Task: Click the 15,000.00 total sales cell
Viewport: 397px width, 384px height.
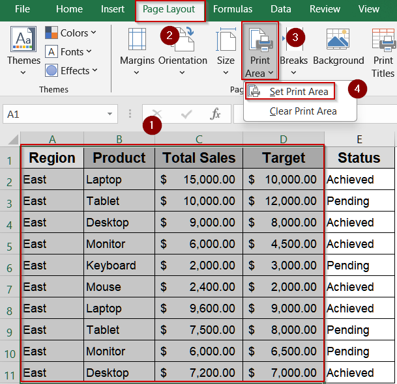Action: coord(199,179)
